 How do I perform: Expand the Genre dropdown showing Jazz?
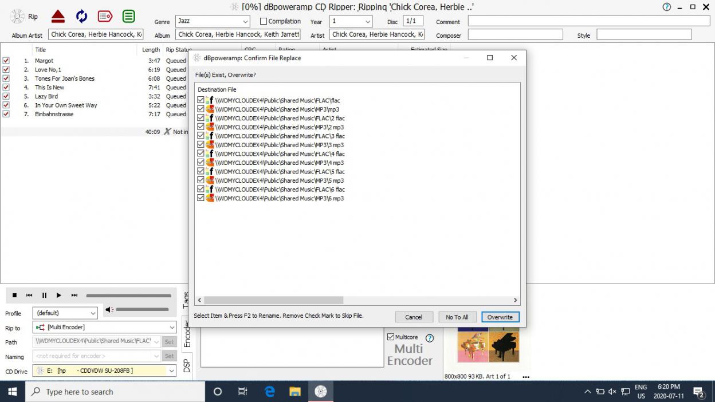(245, 22)
